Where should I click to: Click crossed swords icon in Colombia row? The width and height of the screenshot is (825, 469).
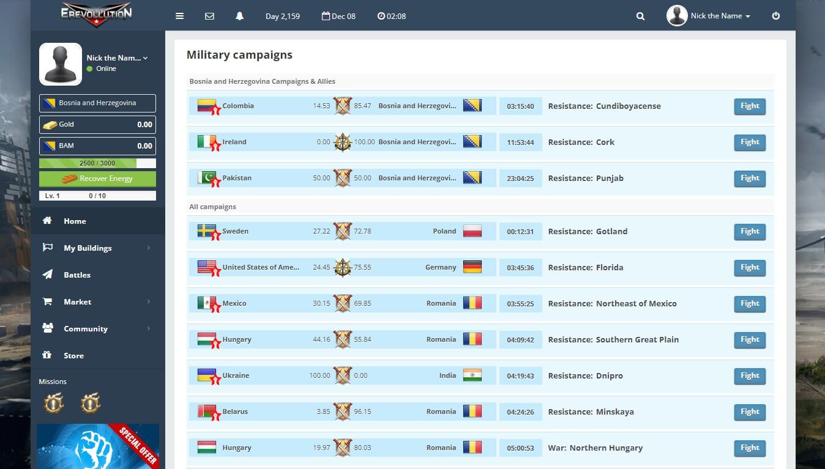[x=343, y=106]
